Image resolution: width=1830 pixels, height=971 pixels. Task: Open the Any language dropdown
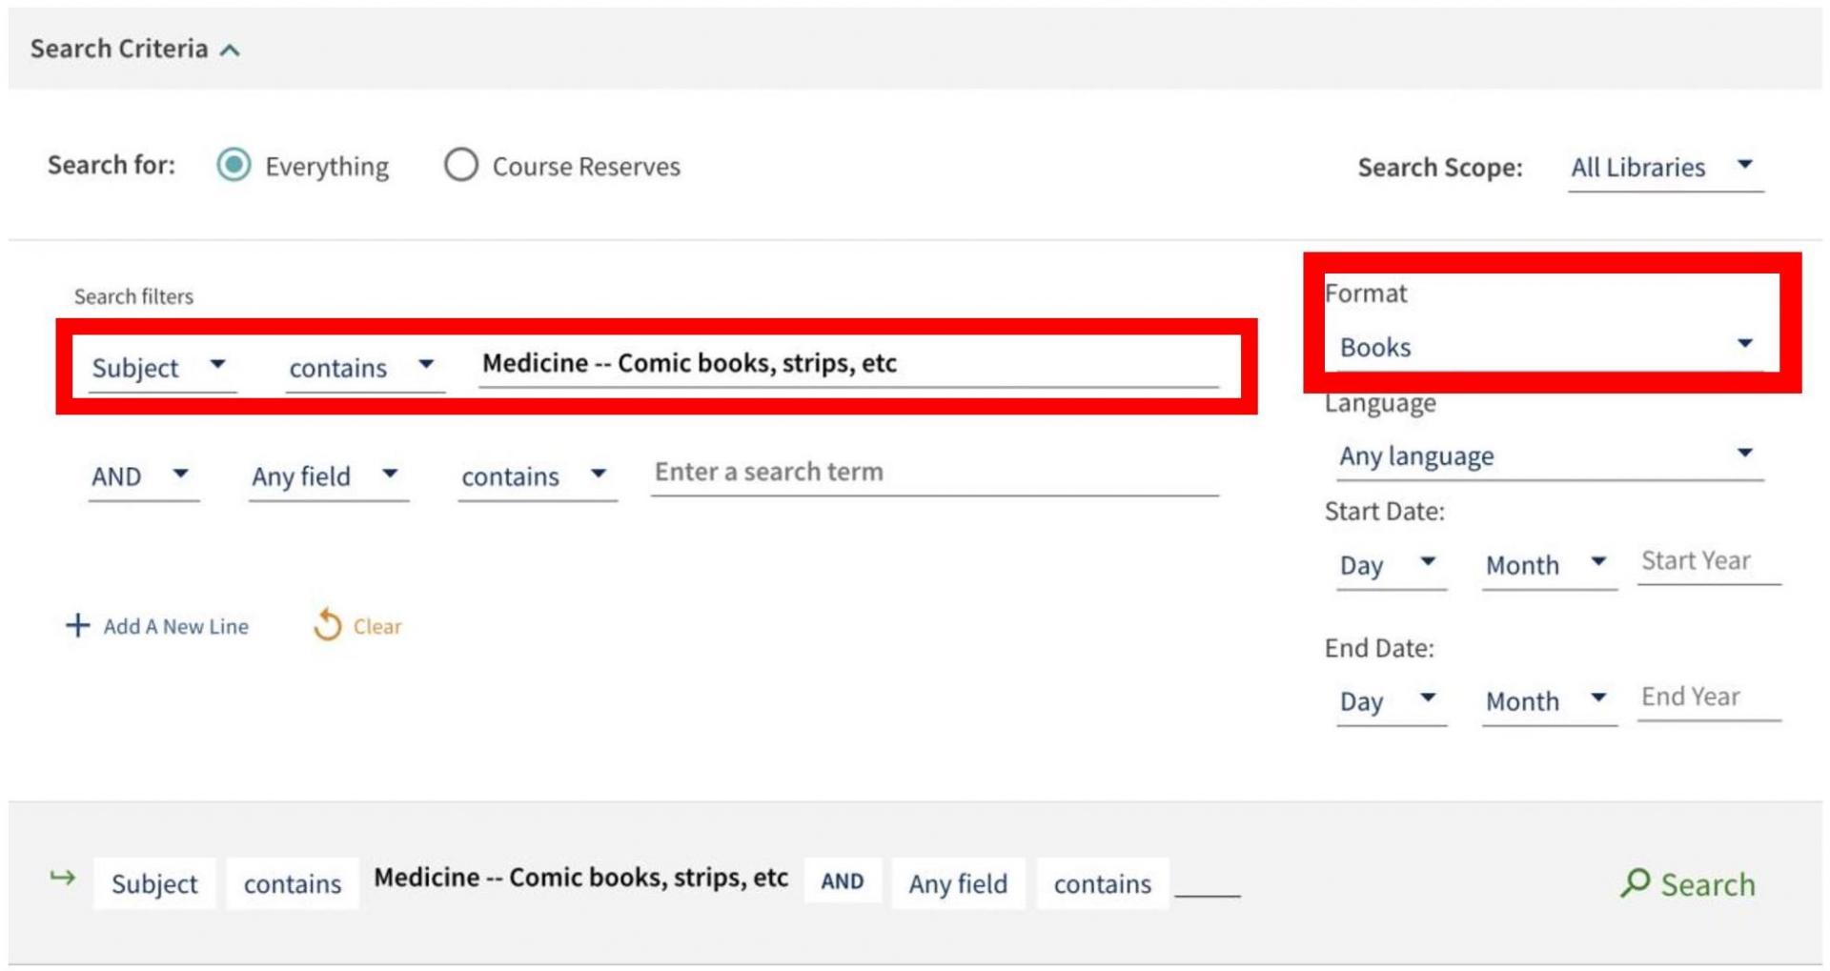[1550, 456]
